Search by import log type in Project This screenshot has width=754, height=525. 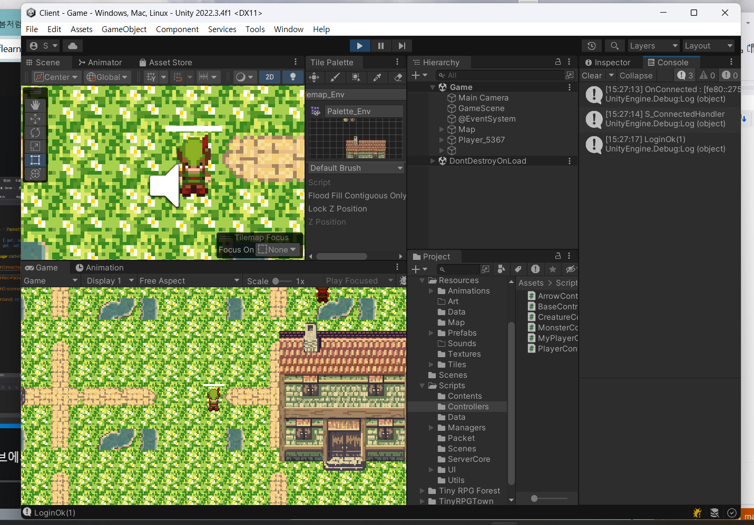click(x=535, y=269)
